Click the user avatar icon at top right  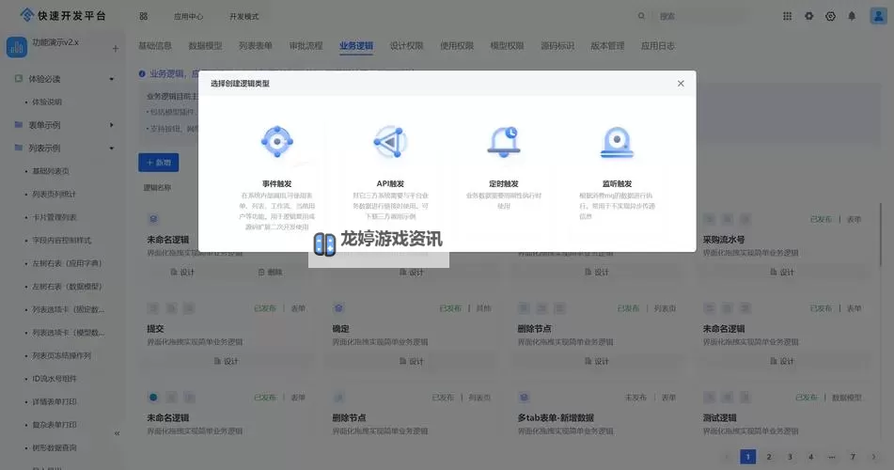[x=874, y=16]
